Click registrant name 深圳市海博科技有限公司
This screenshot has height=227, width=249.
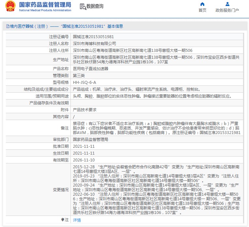coord(94,43)
